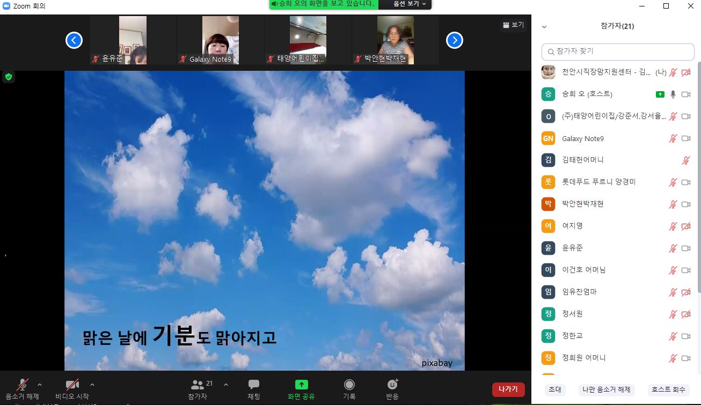Click 호스트 회수 reclaim host button
Image resolution: width=701 pixels, height=405 pixels.
point(668,389)
